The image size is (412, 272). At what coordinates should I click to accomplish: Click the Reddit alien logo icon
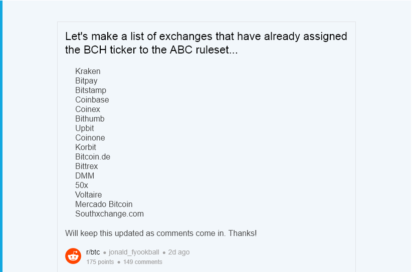pos(73,256)
